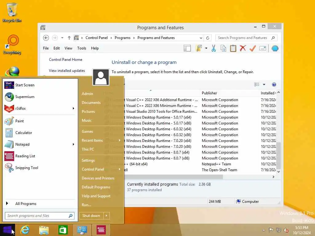Open the View menu
315x236 pixels.
click(68, 48)
